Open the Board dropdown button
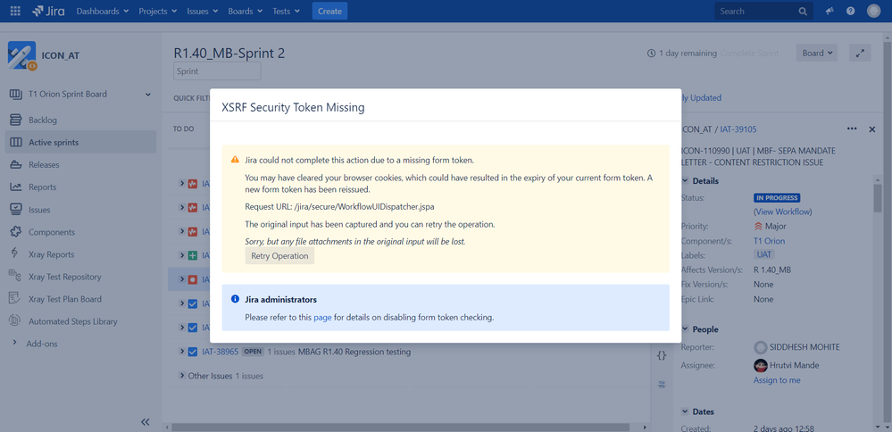 tap(816, 53)
